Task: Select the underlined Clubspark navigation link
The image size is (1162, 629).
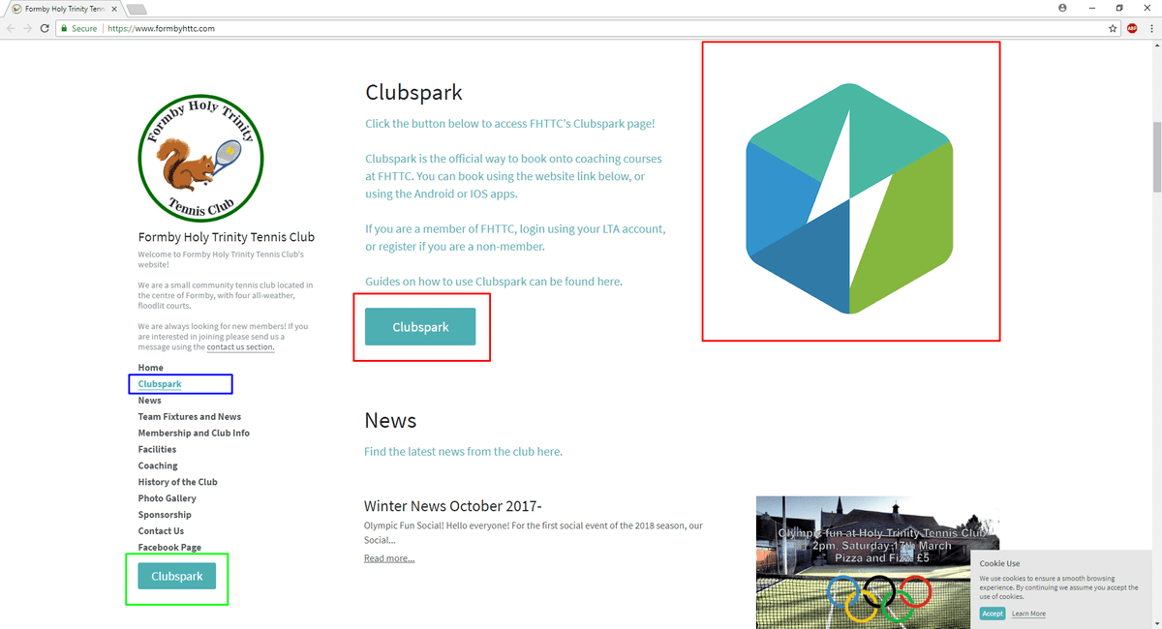Action: point(160,384)
